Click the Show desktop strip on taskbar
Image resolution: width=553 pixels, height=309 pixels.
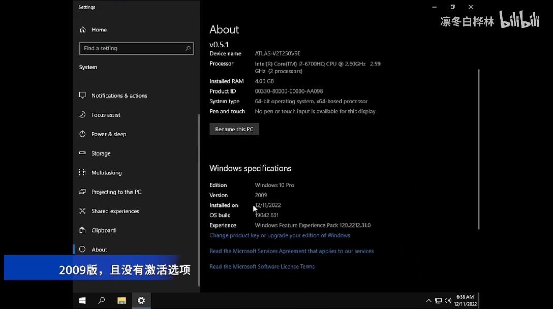[479, 300]
